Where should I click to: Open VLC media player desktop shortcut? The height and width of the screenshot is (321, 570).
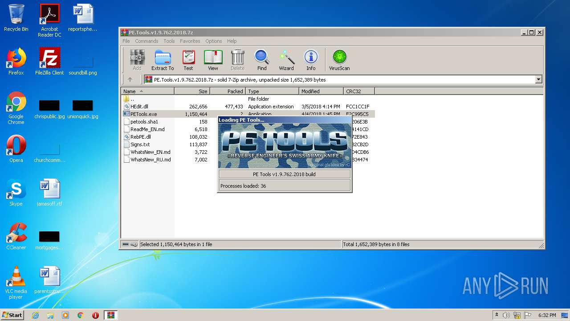16,283
